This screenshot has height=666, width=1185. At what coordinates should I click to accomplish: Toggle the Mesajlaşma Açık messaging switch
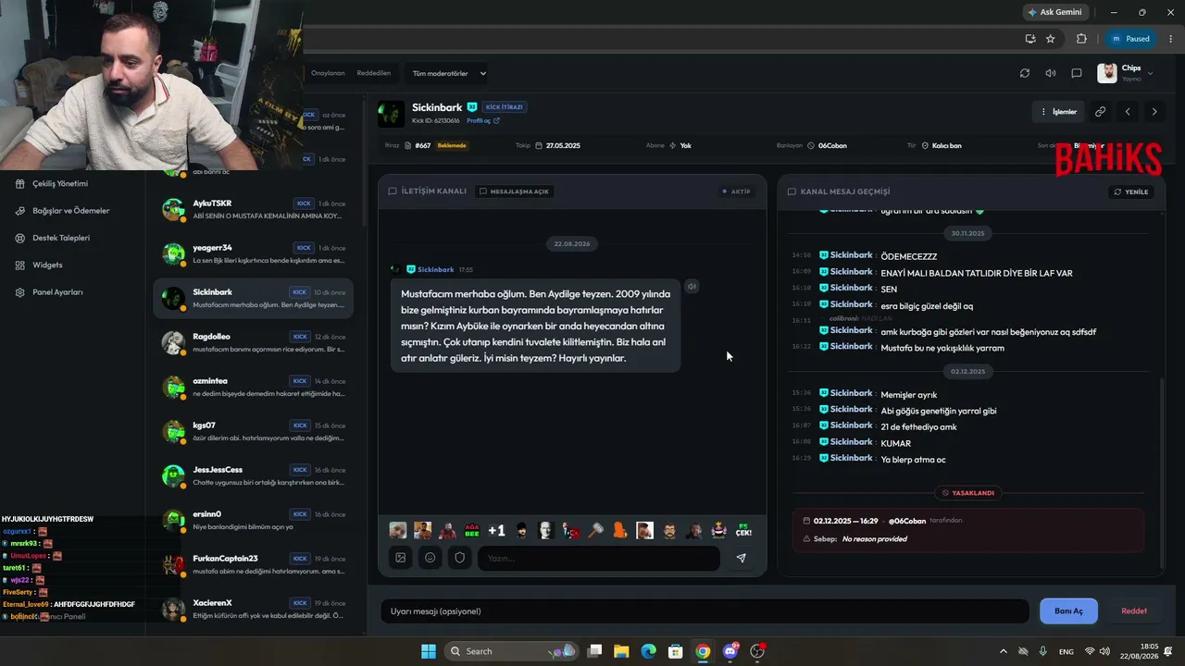[515, 191]
